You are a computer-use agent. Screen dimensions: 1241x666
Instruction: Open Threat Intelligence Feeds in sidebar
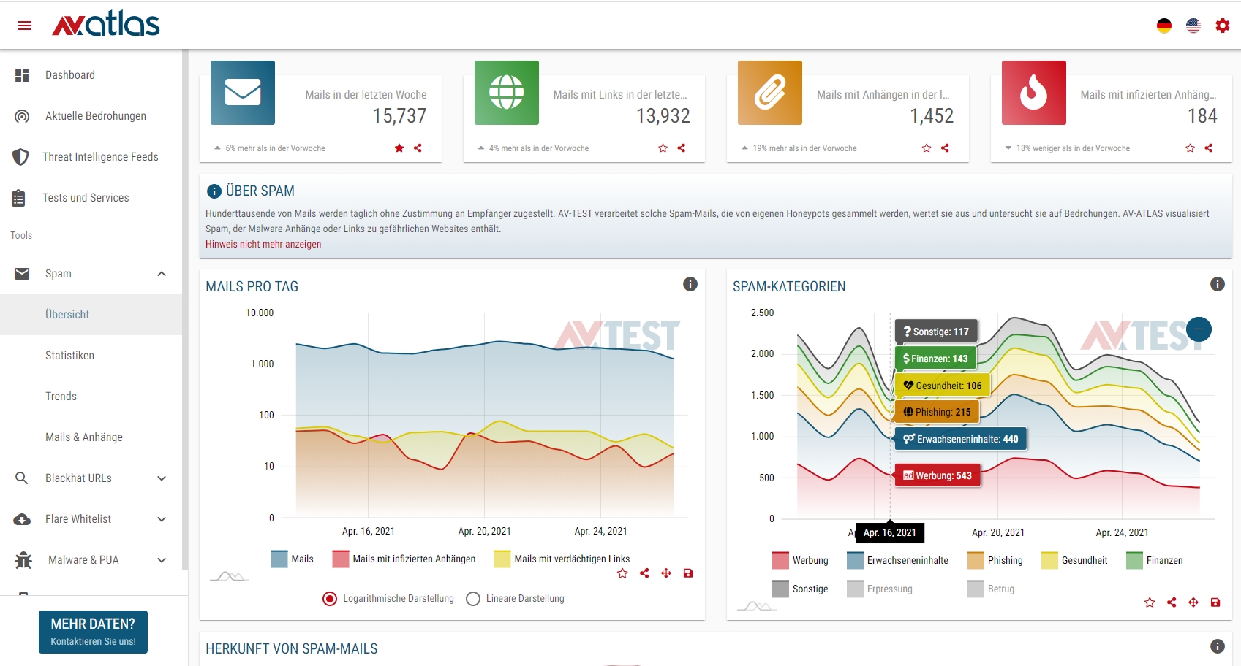point(100,157)
